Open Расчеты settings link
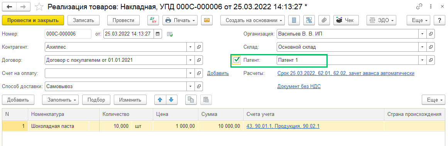This screenshot has height=146, width=448. tap(346, 73)
